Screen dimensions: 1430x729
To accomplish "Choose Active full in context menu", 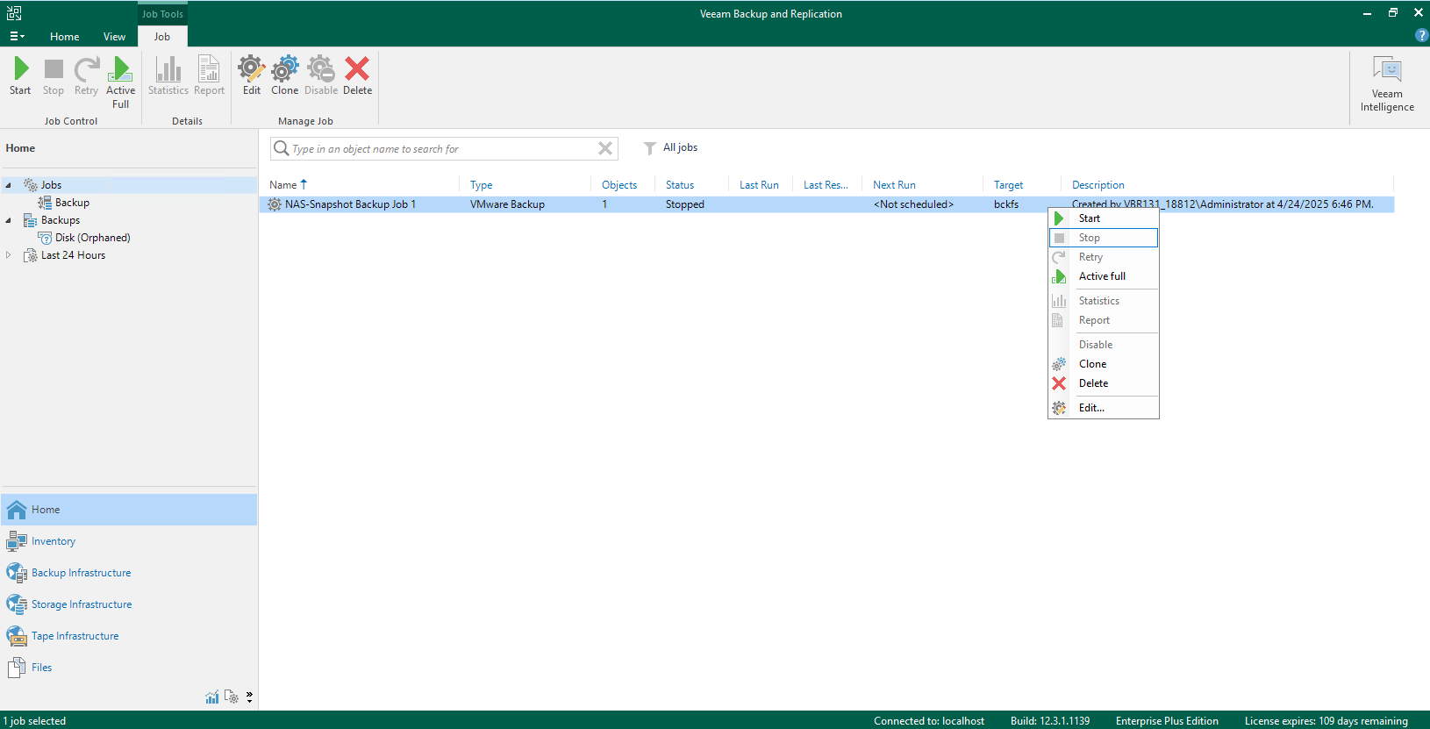I will click(x=1104, y=276).
